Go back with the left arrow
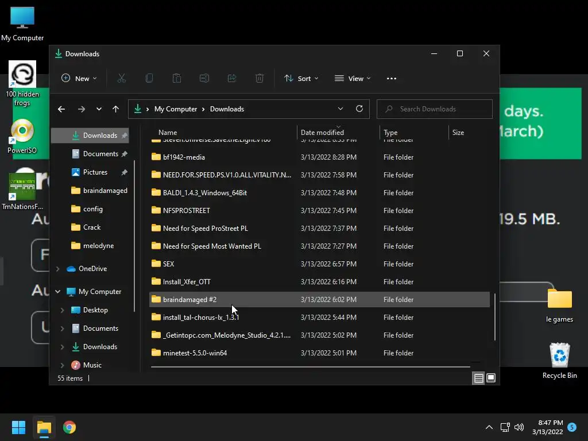The height and width of the screenshot is (441, 588). (x=61, y=109)
